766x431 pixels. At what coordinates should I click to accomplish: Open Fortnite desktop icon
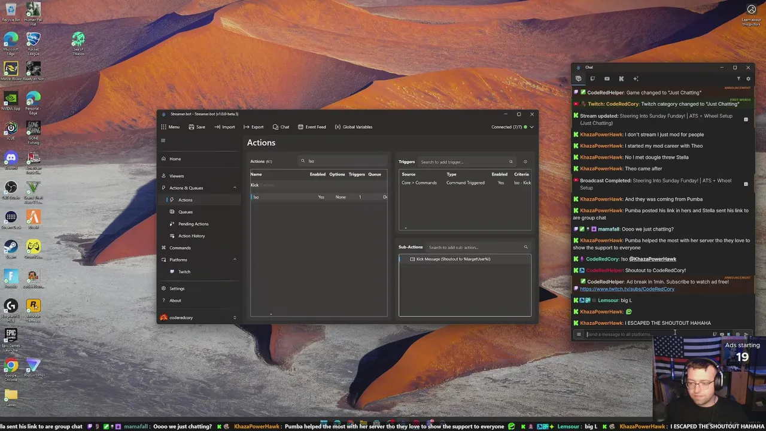(11, 279)
